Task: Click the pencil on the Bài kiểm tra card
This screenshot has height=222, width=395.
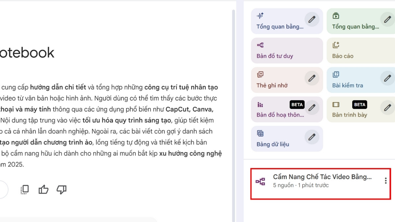Action: (387, 78)
